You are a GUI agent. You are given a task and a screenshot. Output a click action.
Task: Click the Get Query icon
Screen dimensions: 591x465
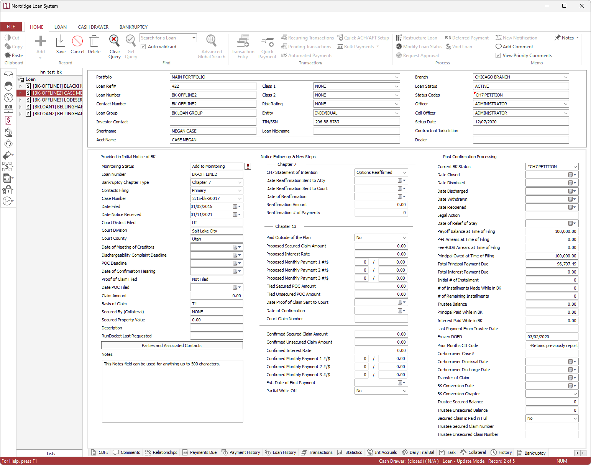[131, 40]
